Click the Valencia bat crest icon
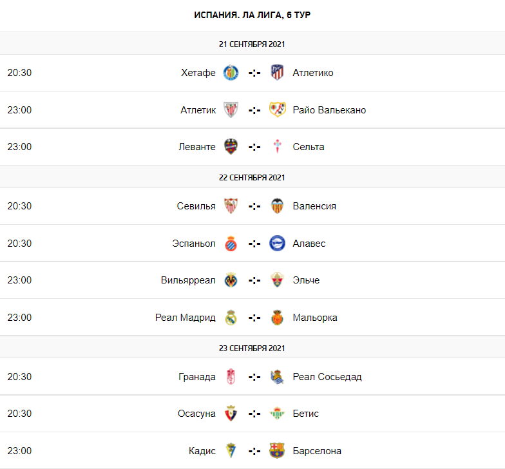 (277, 206)
